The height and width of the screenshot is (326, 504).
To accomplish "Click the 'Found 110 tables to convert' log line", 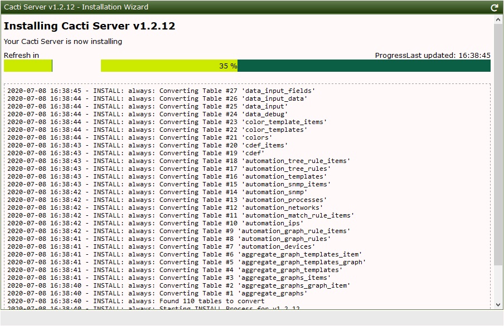I will click(x=136, y=301).
